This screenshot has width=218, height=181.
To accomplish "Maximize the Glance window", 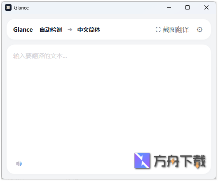I will [188, 7].
